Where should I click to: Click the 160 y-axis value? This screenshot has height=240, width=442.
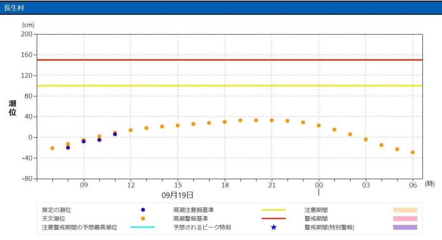point(26,55)
